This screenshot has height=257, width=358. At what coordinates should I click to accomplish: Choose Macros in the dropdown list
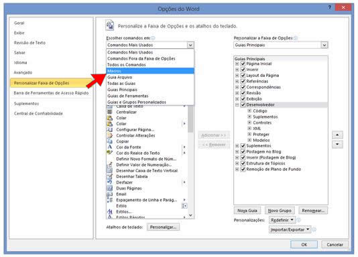pos(150,71)
